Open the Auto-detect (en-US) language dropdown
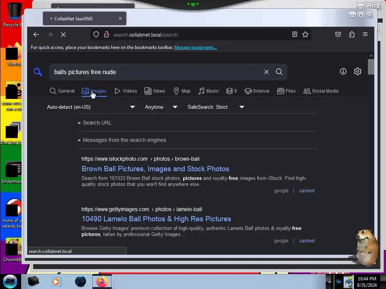 [x=91, y=107]
